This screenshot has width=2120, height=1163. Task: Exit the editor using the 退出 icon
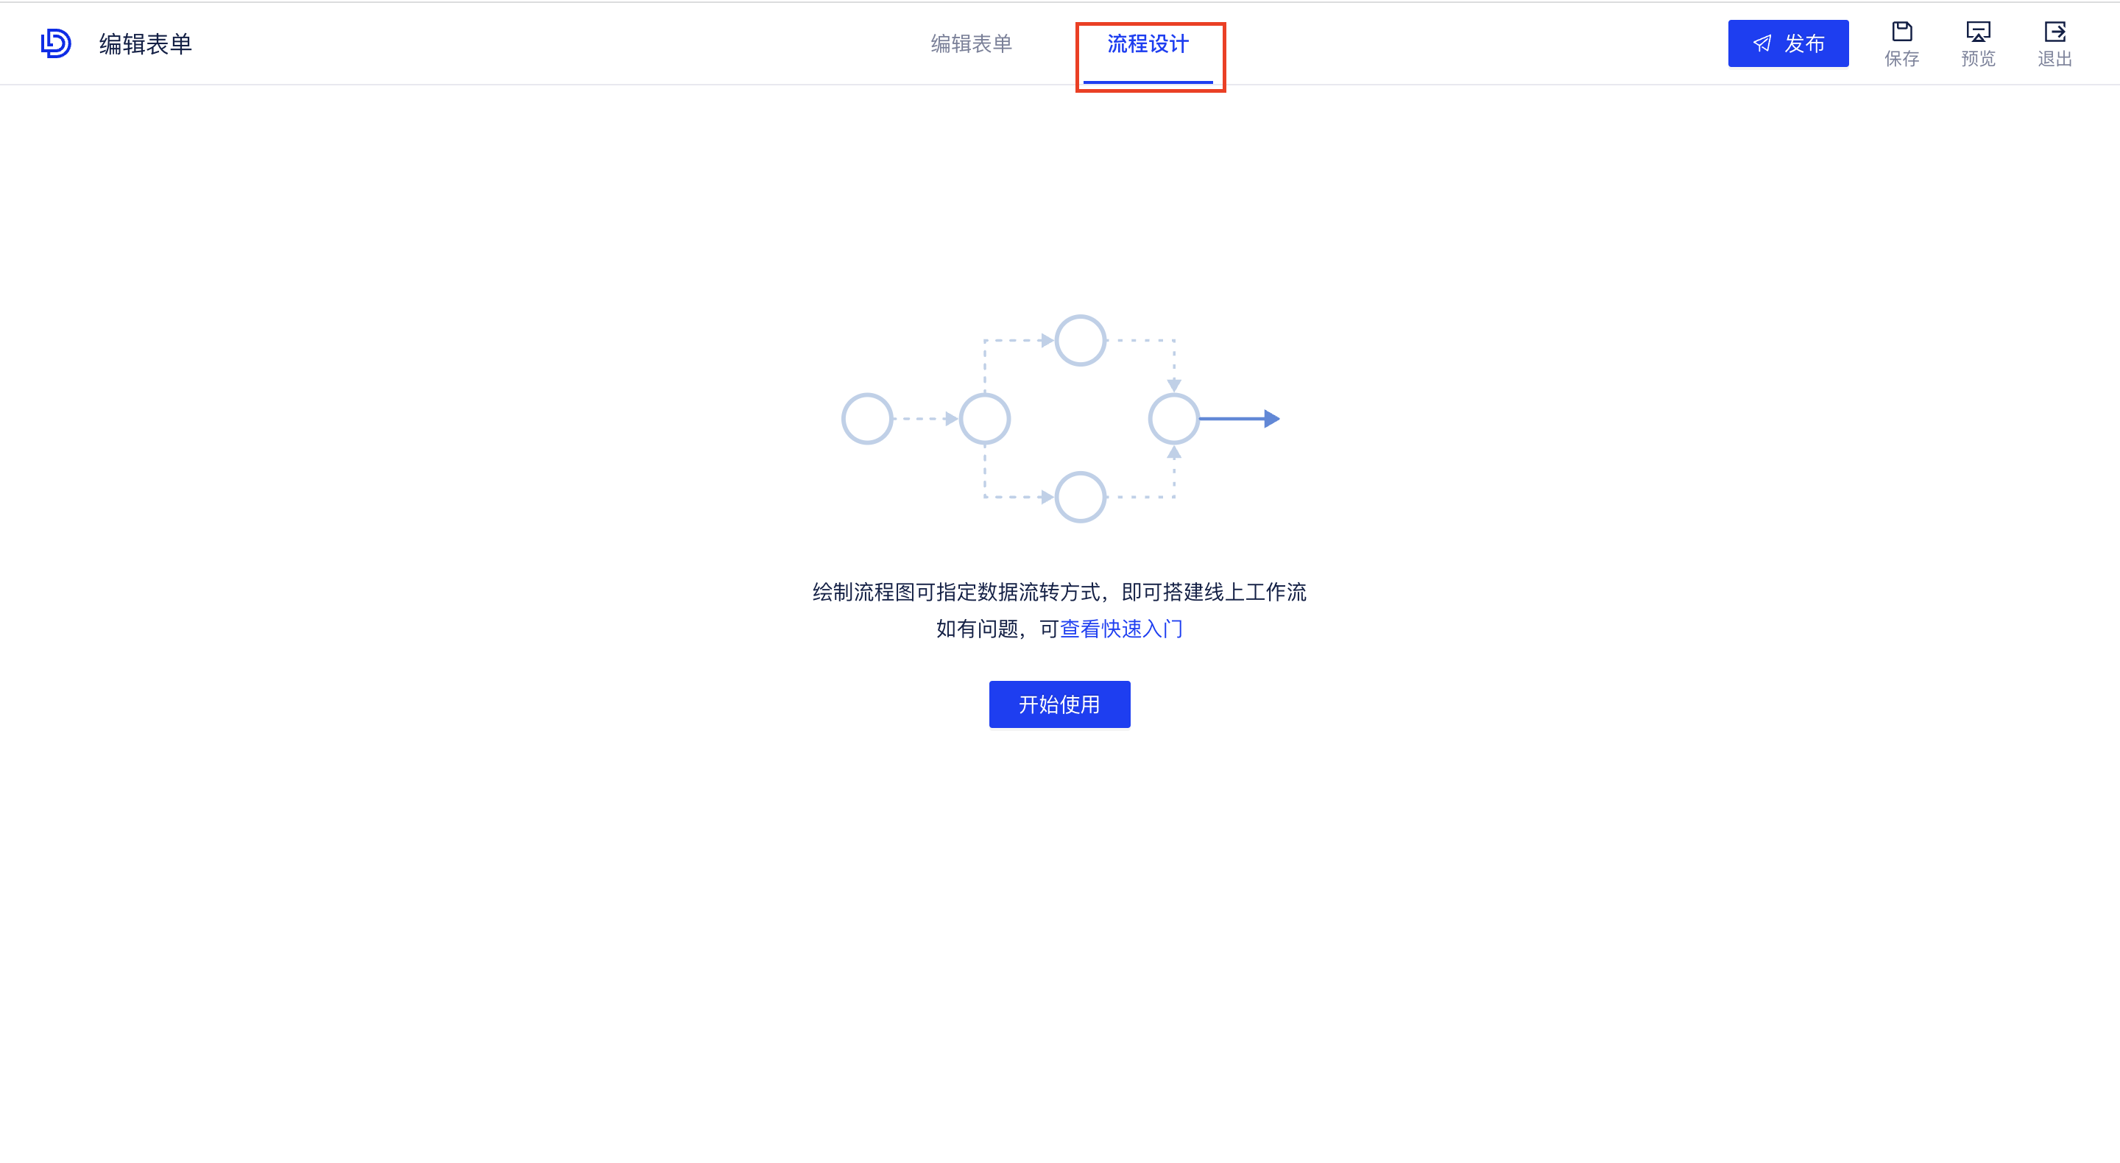(x=2054, y=31)
